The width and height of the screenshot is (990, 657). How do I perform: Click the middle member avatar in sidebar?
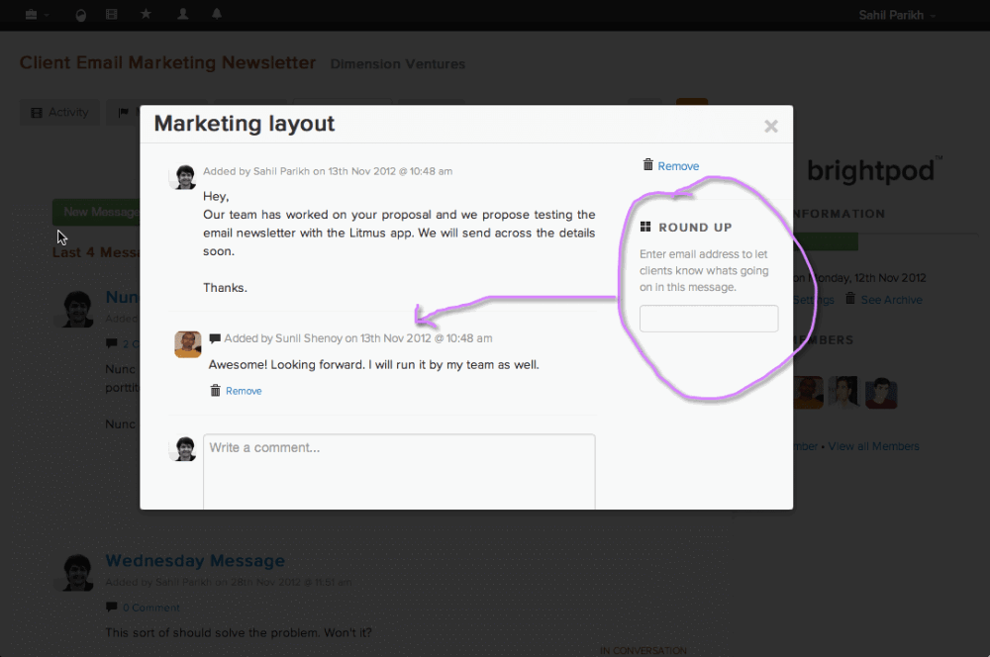coord(844,393)
